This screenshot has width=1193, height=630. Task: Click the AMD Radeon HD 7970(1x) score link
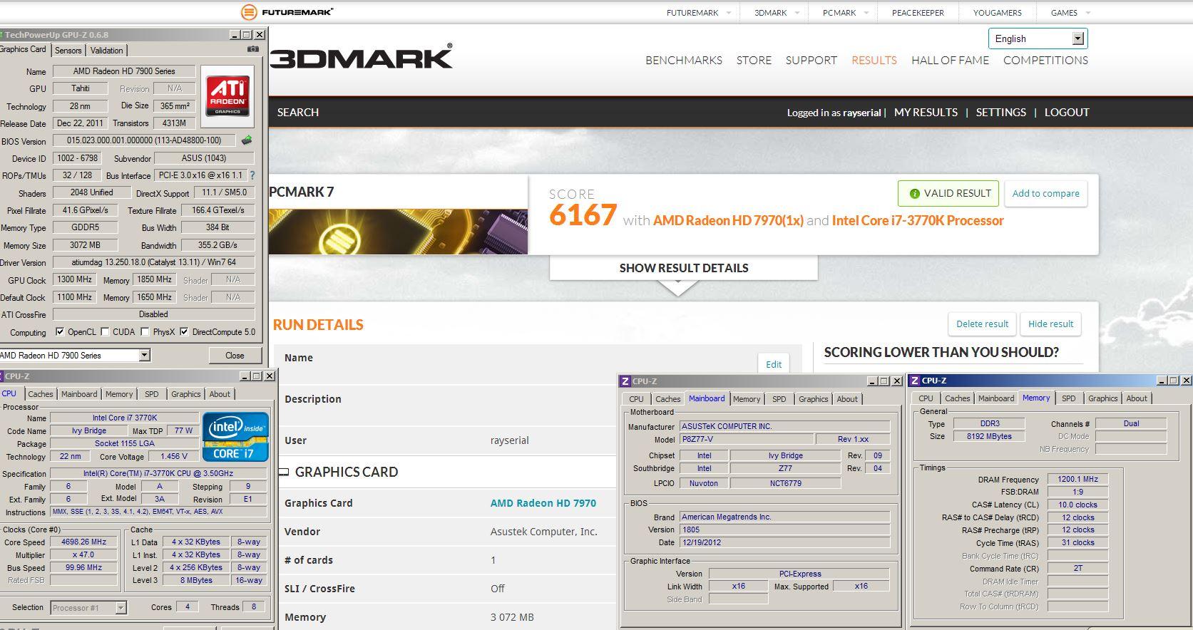tap(728, 220)
